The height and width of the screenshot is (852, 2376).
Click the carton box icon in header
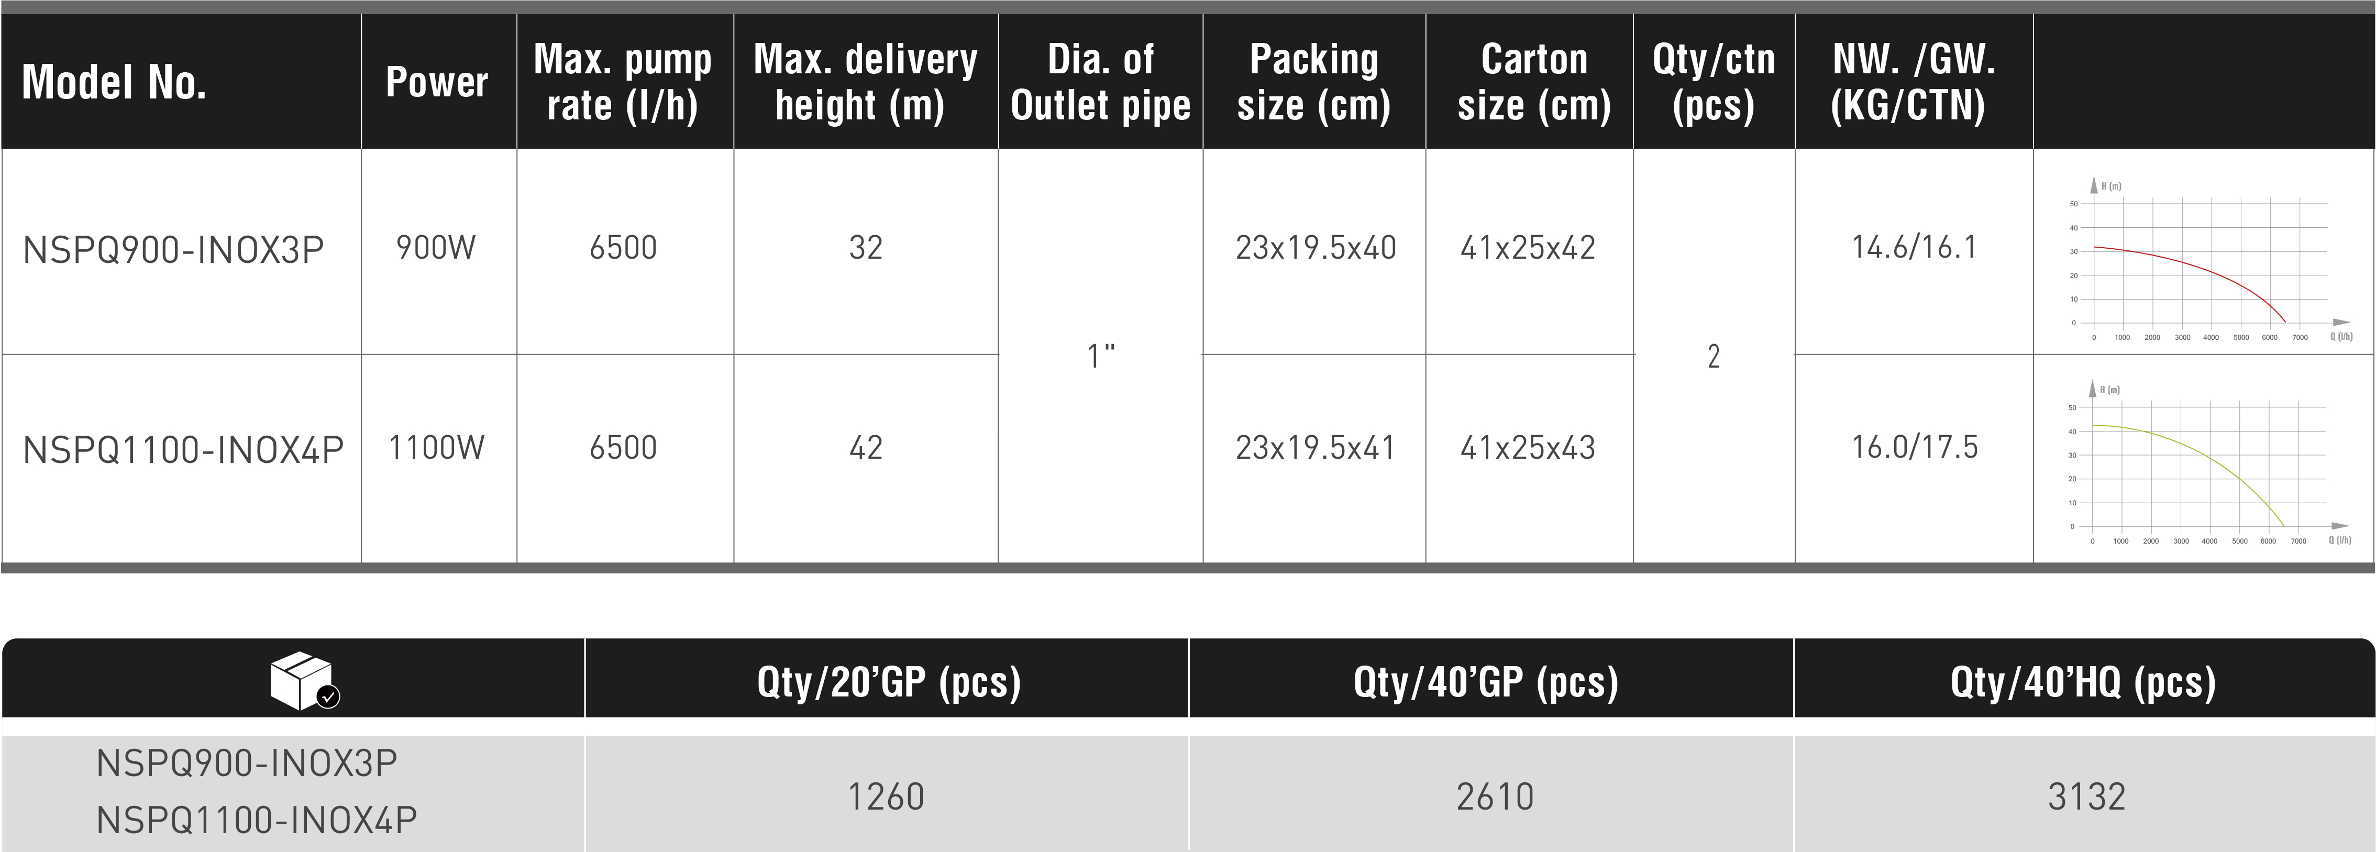(303, 681)
